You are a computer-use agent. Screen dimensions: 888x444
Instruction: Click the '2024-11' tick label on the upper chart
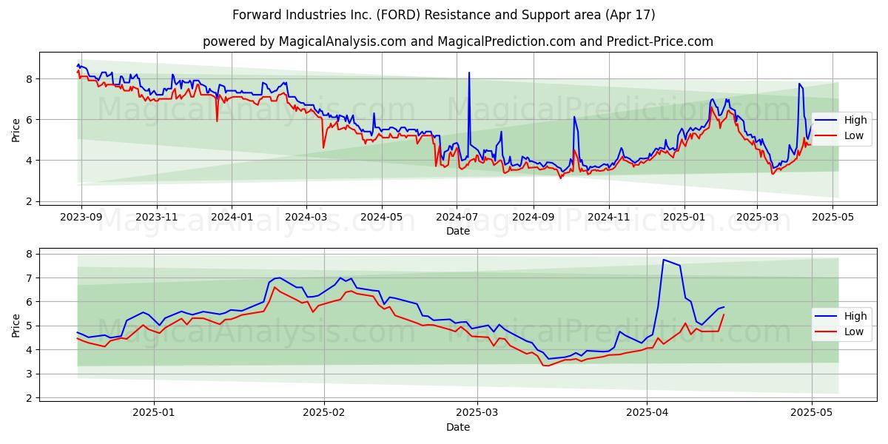tap(608, 218)
